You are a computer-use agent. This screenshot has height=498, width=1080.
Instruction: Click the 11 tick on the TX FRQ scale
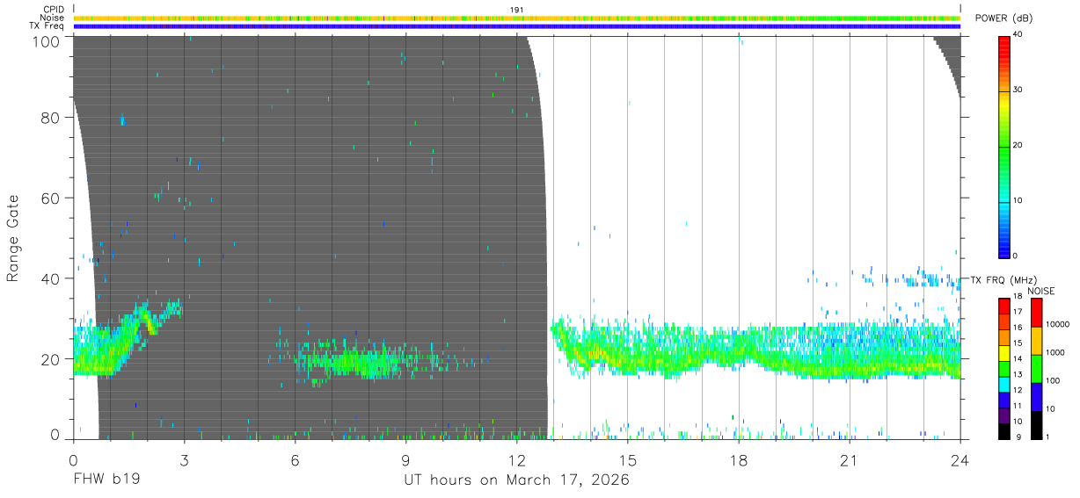(x=1018, y=408)
